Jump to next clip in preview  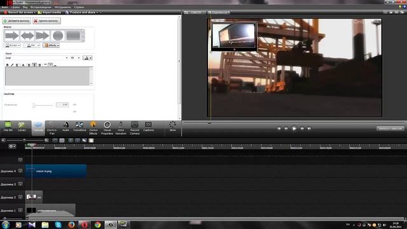coord(309,128)
